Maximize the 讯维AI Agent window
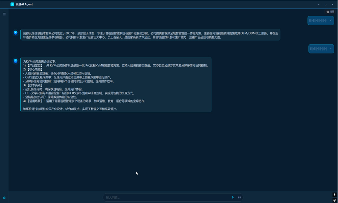The image size is (338, 203). point(325,4)
